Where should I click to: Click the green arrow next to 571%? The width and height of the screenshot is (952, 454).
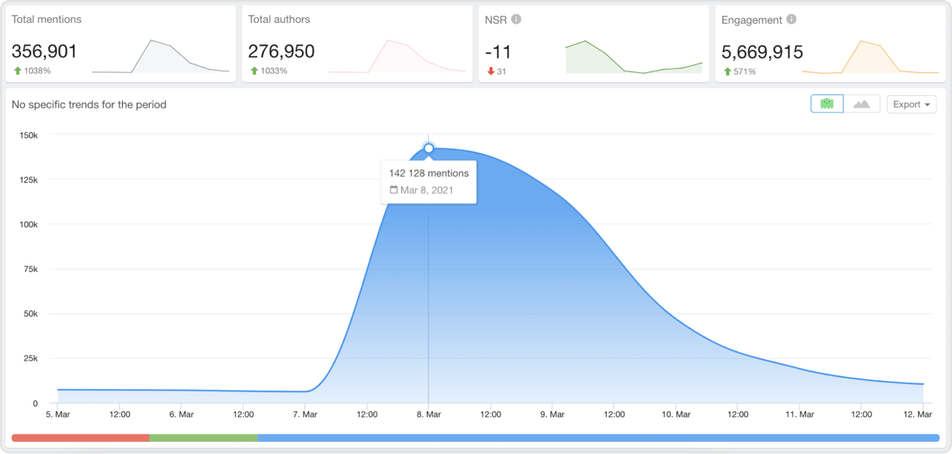pyautogui.click(x=727, y=71)
